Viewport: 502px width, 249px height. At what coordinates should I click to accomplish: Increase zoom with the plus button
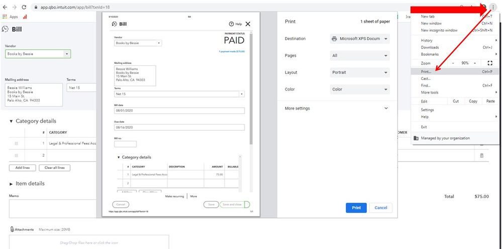(475, 63)
